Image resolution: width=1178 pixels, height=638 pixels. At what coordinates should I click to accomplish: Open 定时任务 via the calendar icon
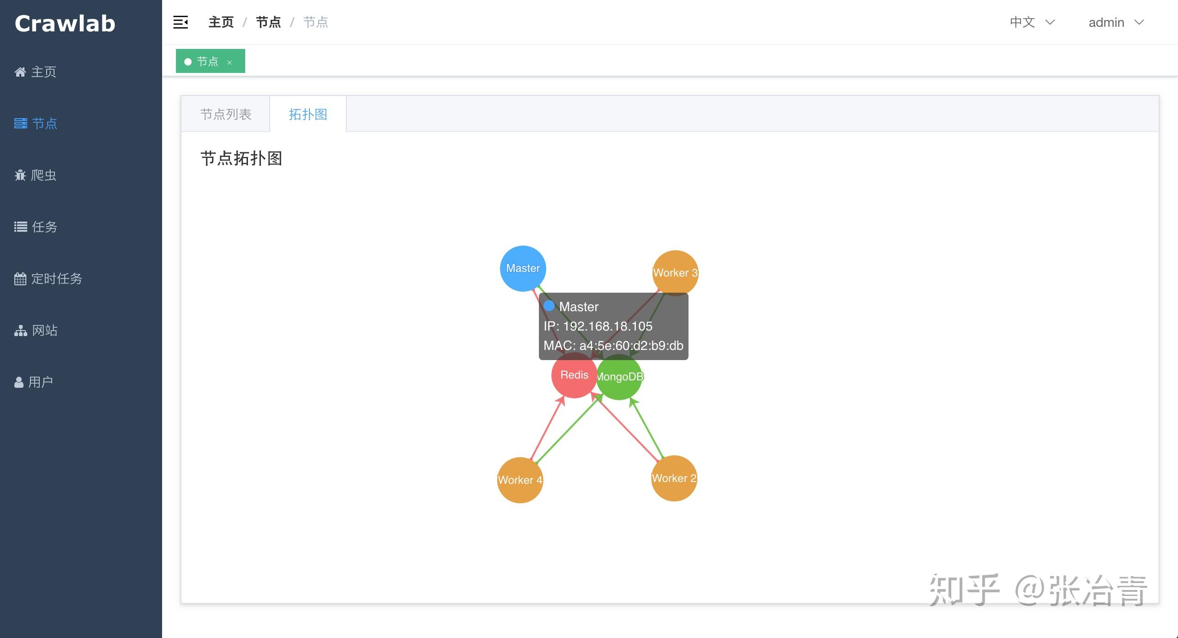(20, 278)
